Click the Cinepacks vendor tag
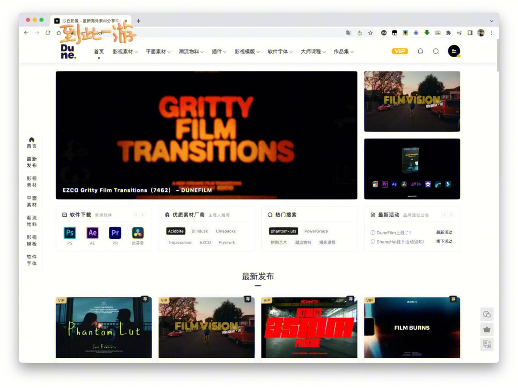518x388 pixels. click(x=225, y=231)
